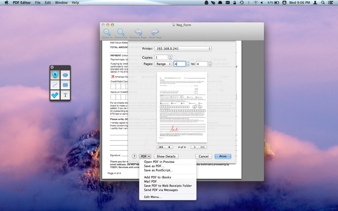This screenshot has height=211, width=338.
Task: Advance one page in print preview
Action: point(195,147)
